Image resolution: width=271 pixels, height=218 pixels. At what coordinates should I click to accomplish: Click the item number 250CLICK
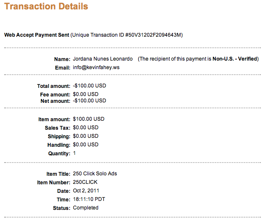(85, 182)
